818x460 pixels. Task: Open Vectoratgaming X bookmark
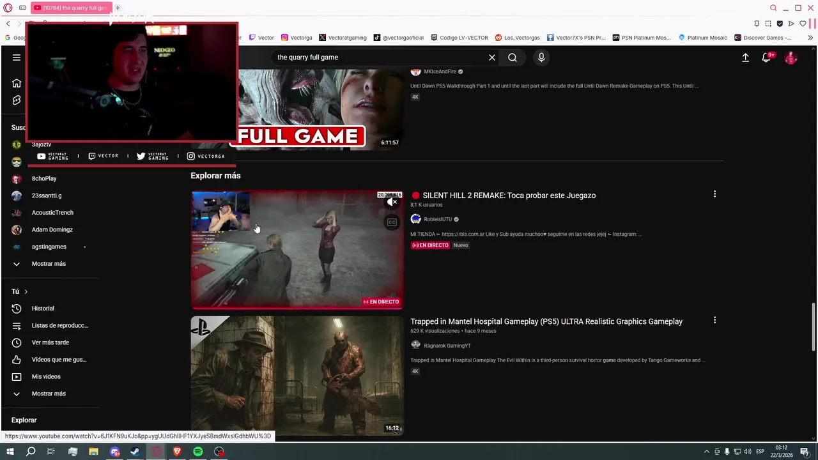pyautogui.click(x=343, y=38)
